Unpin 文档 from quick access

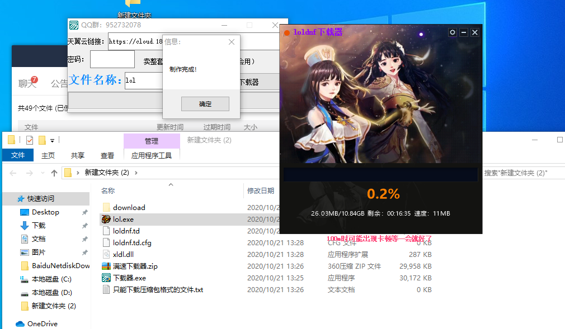pos(84,239)
